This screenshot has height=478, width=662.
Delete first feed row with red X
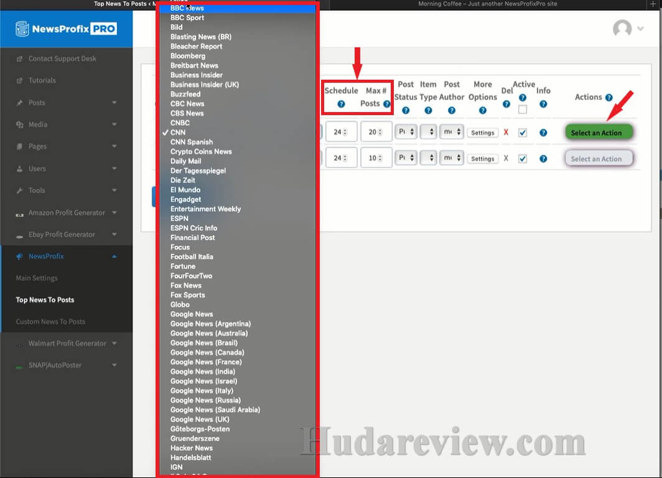pyautogui.click(x=506, y=132)
